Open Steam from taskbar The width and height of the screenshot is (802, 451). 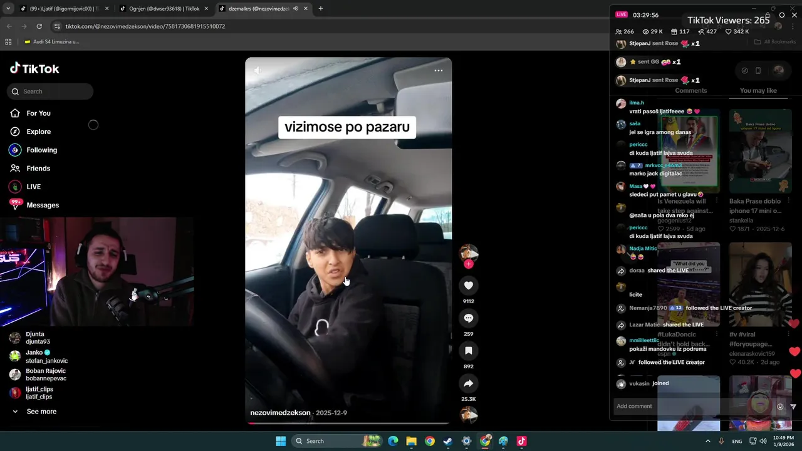click(x=448, y=441)
